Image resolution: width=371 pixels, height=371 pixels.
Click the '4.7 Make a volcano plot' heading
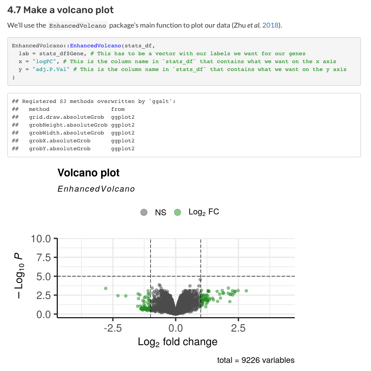click(x=60, y=10)
